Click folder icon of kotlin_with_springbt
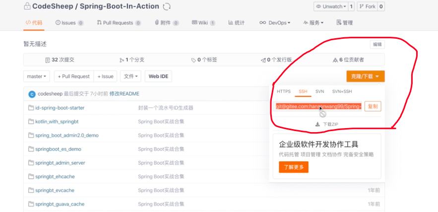This screenshot has height=212, width=438. pyautogui.click(x=31, y=121)
